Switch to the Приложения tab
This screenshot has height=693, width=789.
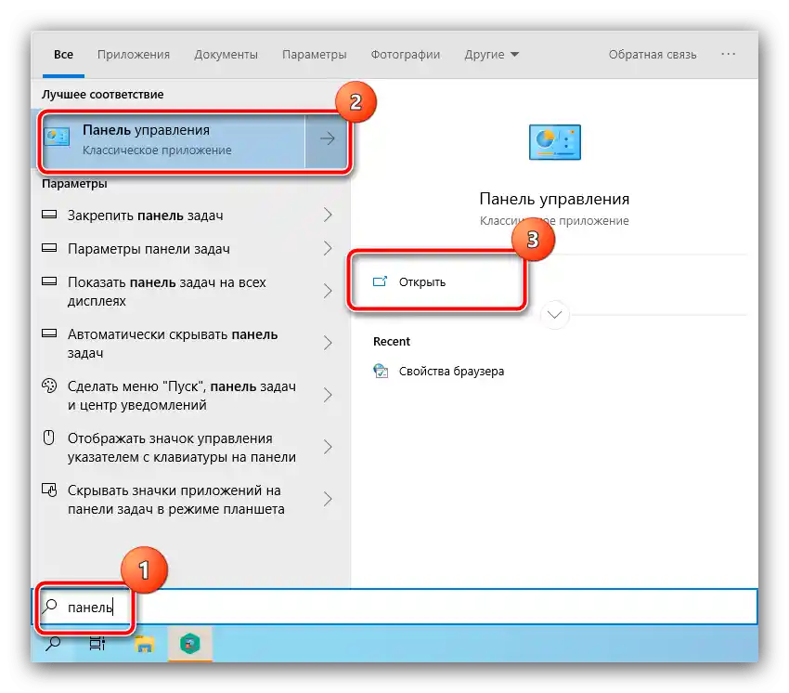tap(134, 55)
